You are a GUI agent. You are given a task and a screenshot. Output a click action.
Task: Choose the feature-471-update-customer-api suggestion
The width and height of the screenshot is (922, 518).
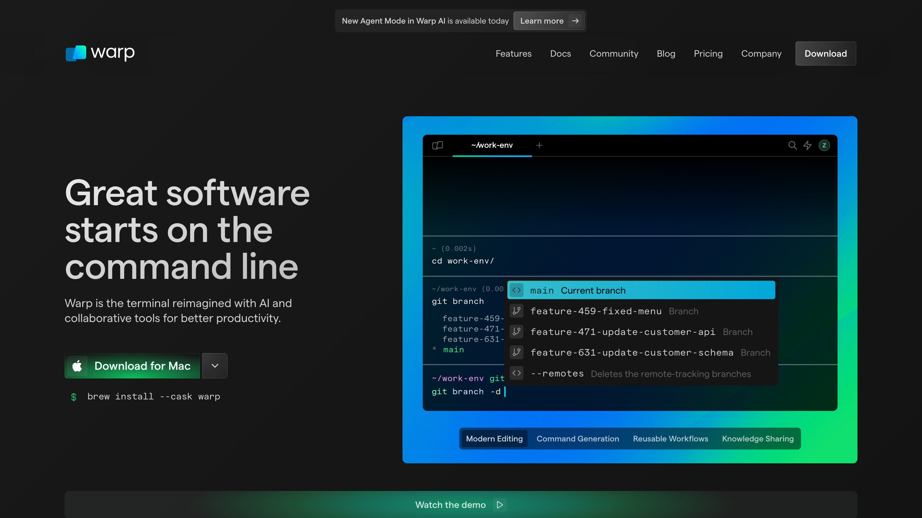click(641, 332)
